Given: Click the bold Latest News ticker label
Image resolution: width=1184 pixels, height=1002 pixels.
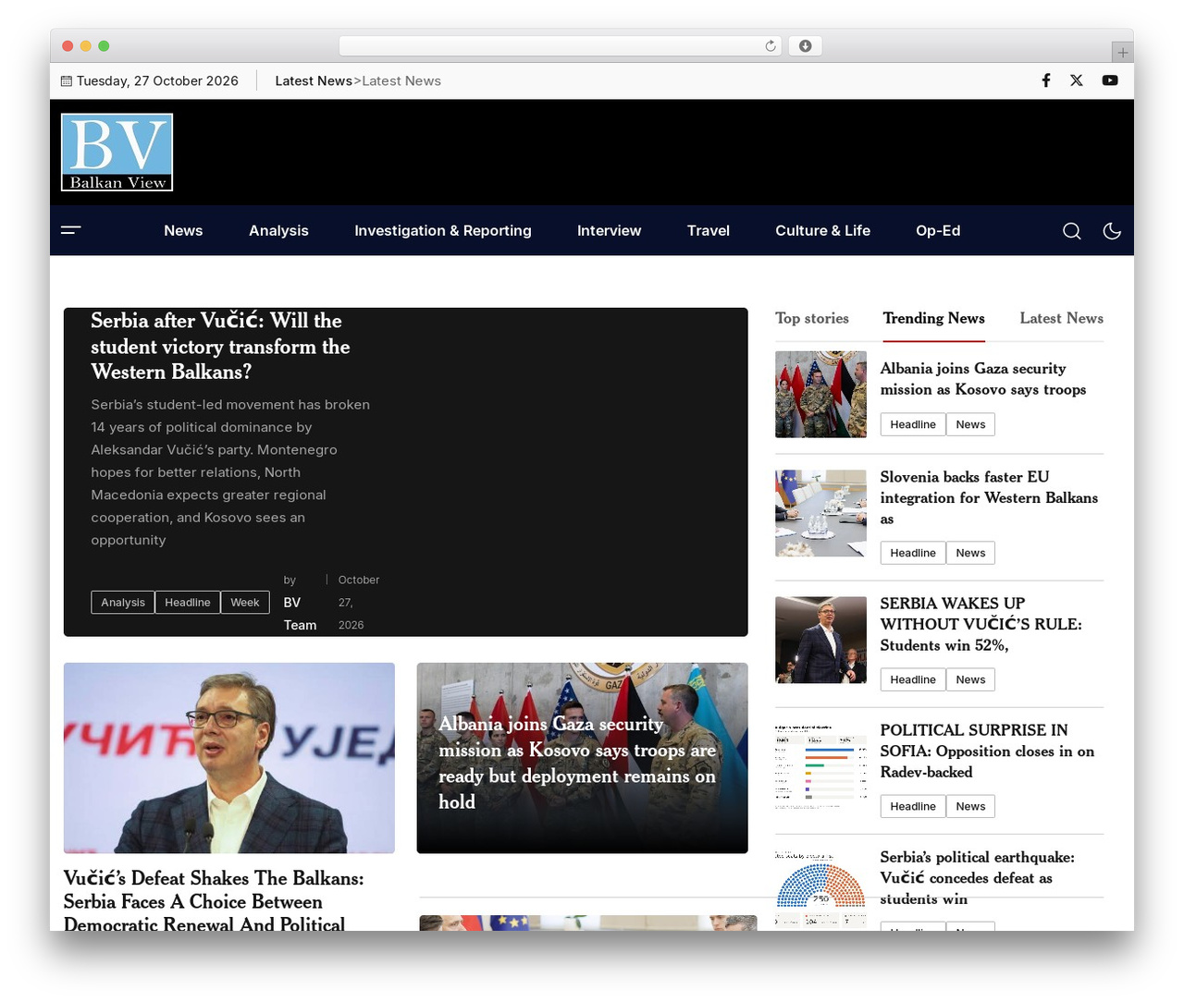Looking at the screenshot, I should [314, 80].
